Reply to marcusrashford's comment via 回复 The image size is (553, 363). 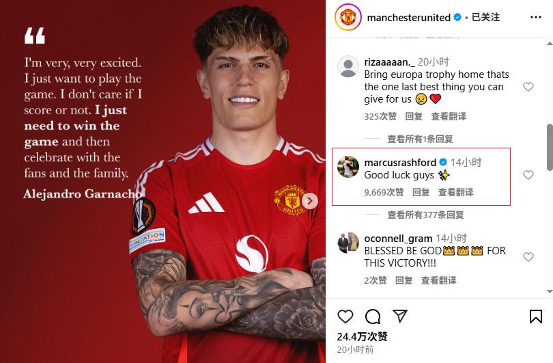click(x=421, y=192)
